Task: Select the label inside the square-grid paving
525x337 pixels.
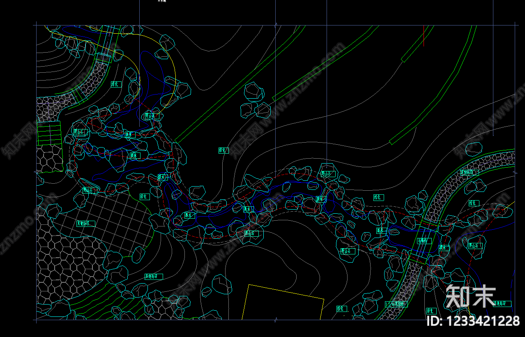Action: [x=86, y=224]
